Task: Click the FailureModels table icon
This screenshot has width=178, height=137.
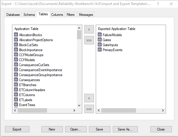Action: point(100,35)
